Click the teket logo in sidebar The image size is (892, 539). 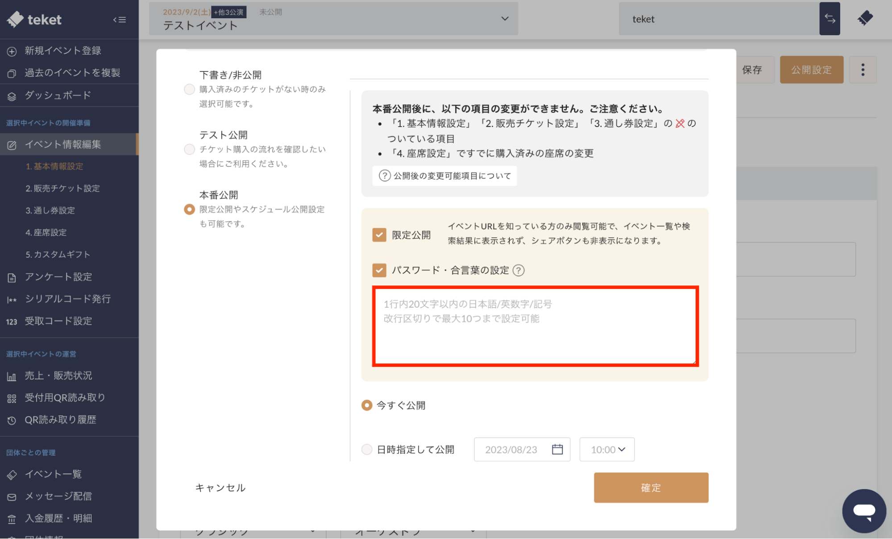point(35,19)
